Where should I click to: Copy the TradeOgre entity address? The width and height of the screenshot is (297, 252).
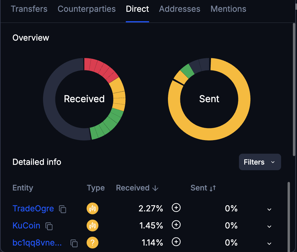pyautogui.click(x=62, y=209)
